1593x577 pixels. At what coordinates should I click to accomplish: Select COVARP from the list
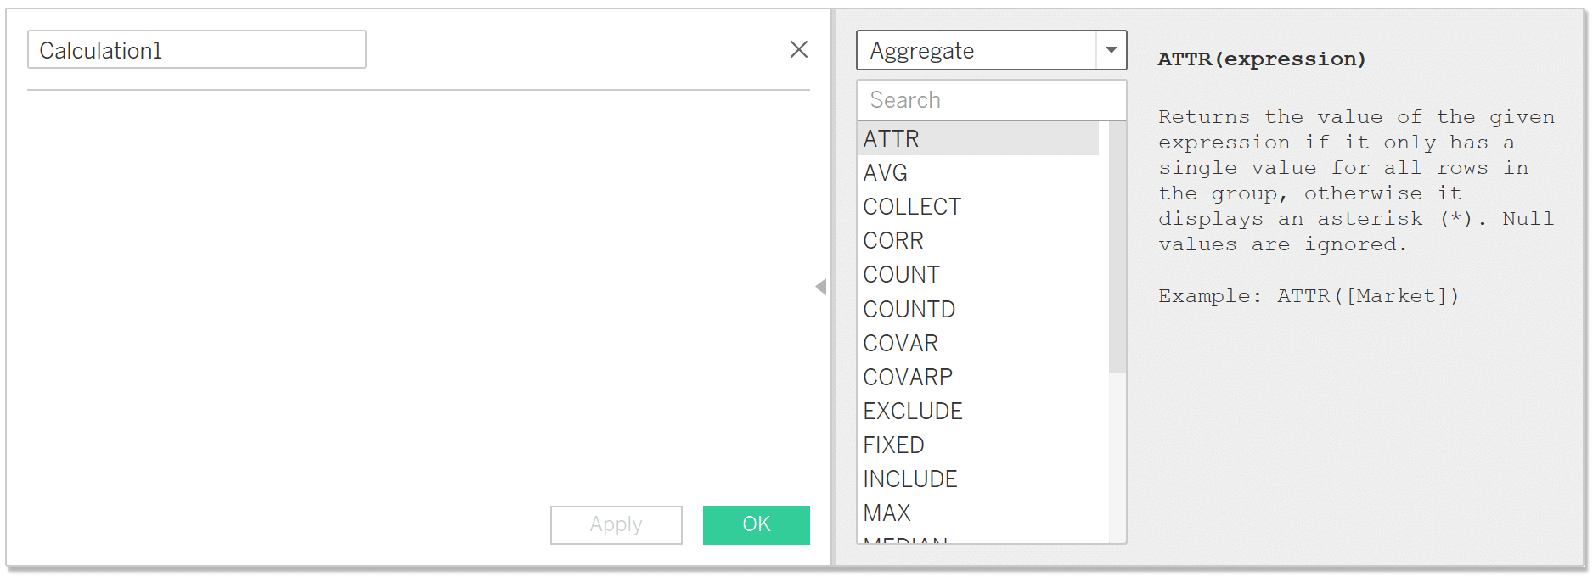click(x=978, y=377)
